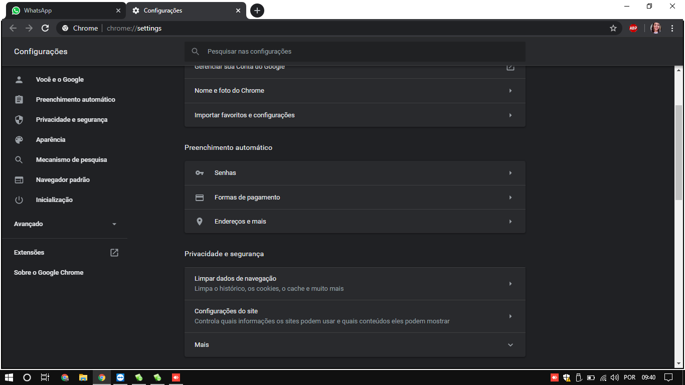The image size is (685, 385).
Task: Open Inicialização in the sidebar
Action: point(54,200)
